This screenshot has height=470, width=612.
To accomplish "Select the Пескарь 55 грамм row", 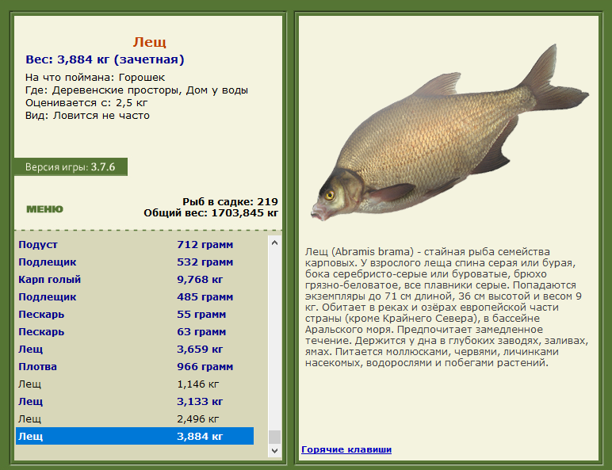I will (x=135, y=314).
